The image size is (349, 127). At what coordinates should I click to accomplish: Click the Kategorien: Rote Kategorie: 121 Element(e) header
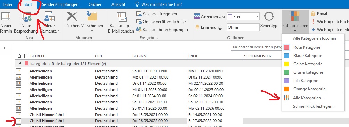pyautogui.click(x=68, y=64)
